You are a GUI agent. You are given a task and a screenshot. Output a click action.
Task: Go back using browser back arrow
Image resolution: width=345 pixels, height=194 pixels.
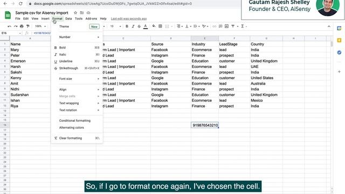[x=5, y=4]
